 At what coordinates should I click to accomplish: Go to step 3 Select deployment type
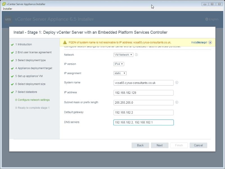(30, 60)
